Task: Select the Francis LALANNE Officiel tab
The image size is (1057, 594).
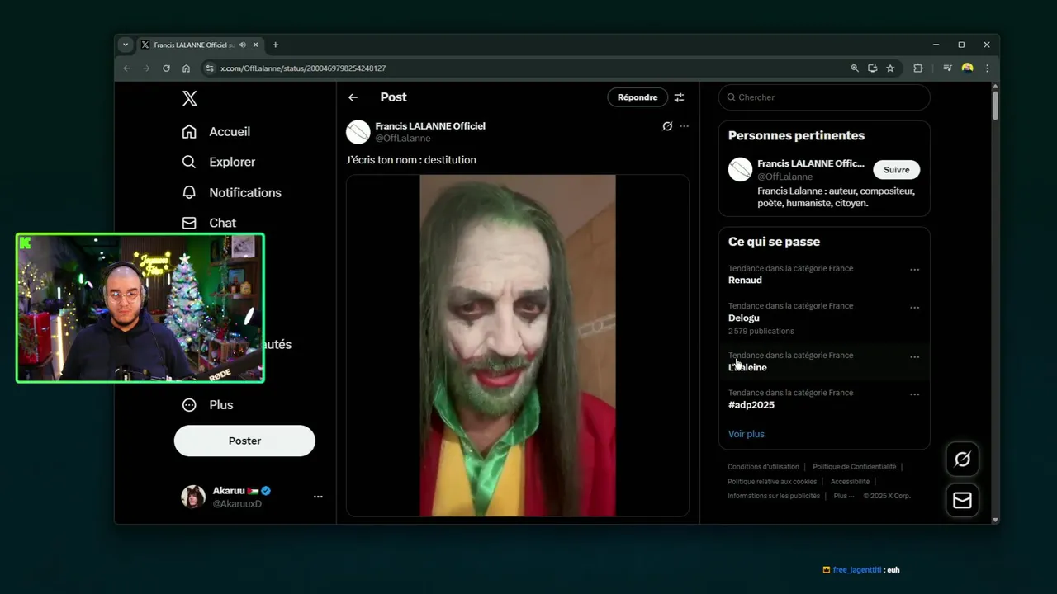Action: pyautogui.click(x=201, y=45)
